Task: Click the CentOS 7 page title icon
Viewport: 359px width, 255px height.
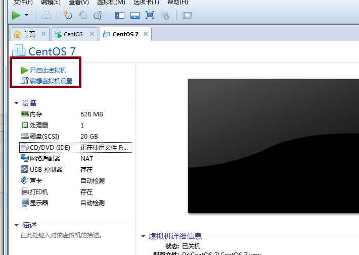Action: click(19, 50)
